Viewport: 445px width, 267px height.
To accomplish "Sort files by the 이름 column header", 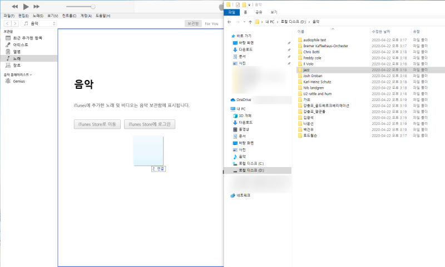I will (x=301, y=32).
